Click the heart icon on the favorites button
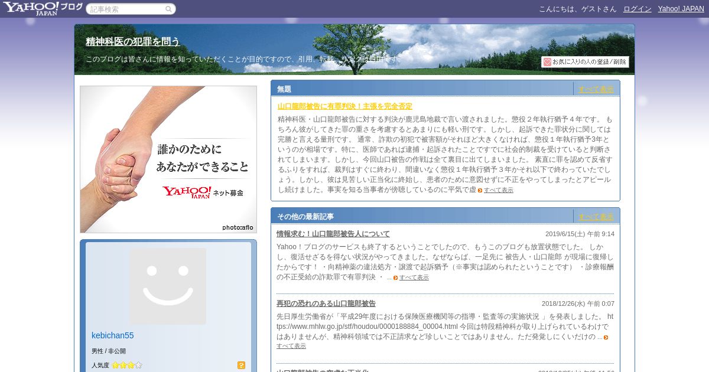709x372 pixels. coord(547,62)
